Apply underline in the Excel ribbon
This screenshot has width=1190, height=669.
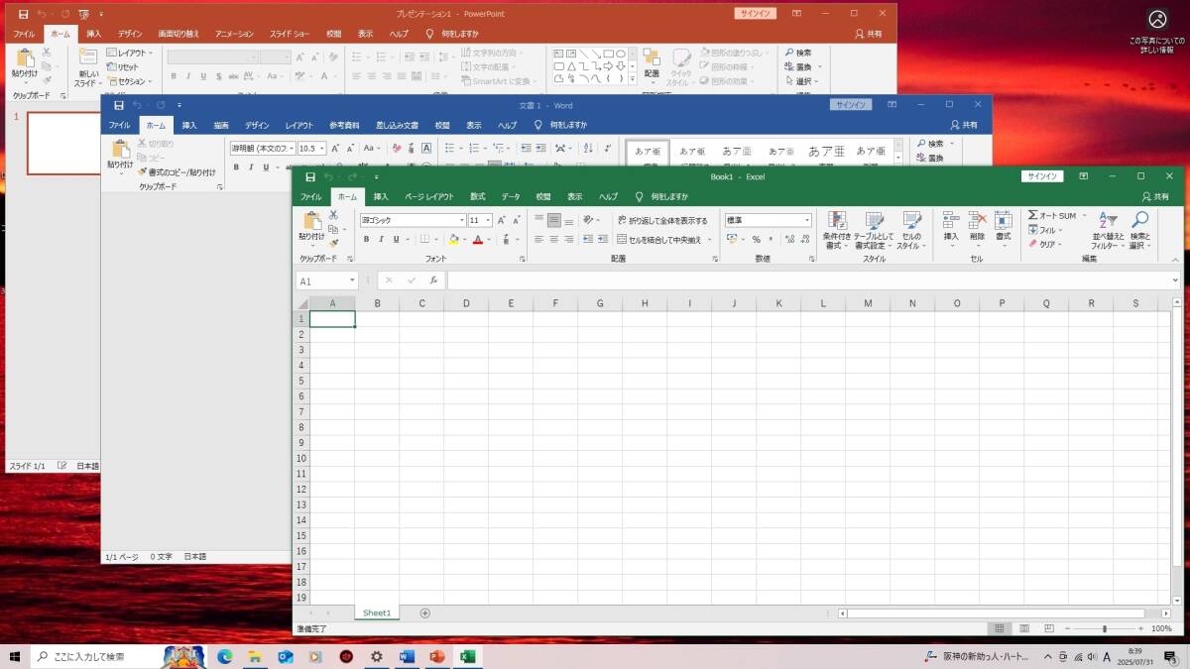[x=396, y=239]
